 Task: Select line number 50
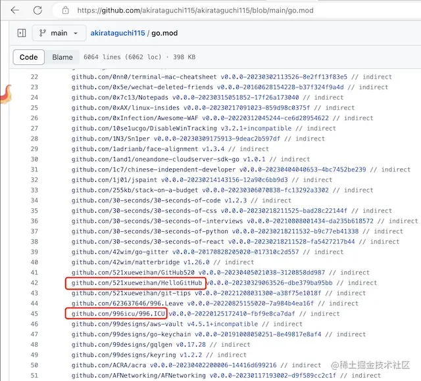point(34,365)
